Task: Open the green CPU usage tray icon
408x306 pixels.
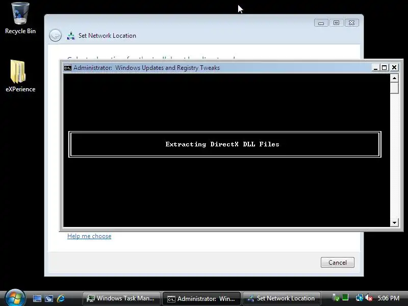Action: click(x=345, y=297)
